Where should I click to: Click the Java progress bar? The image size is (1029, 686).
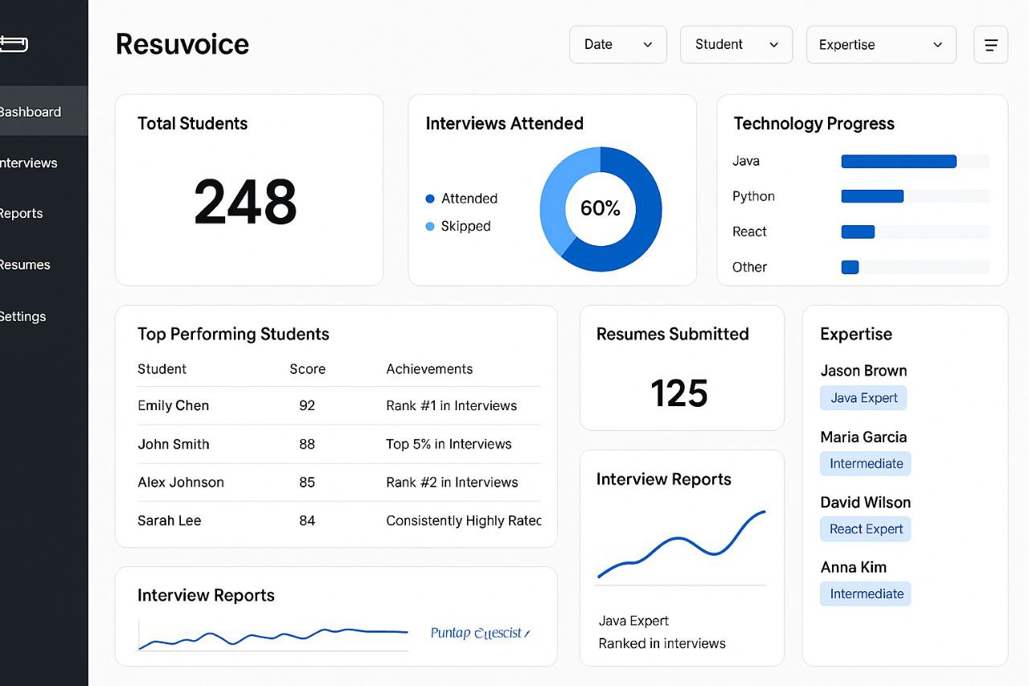[898, 162]
